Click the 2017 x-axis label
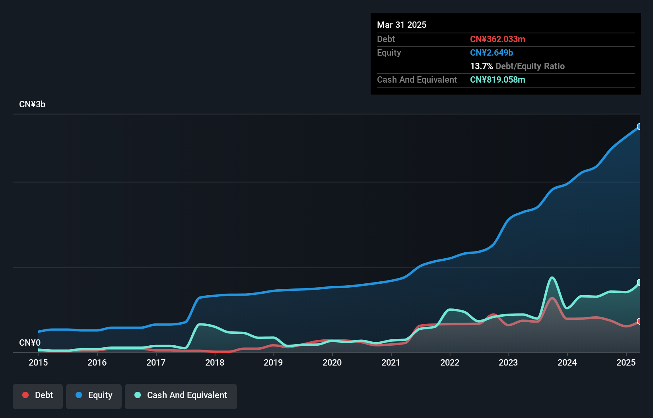The height and width of the screenshot is (418, 653). (156, 362)
